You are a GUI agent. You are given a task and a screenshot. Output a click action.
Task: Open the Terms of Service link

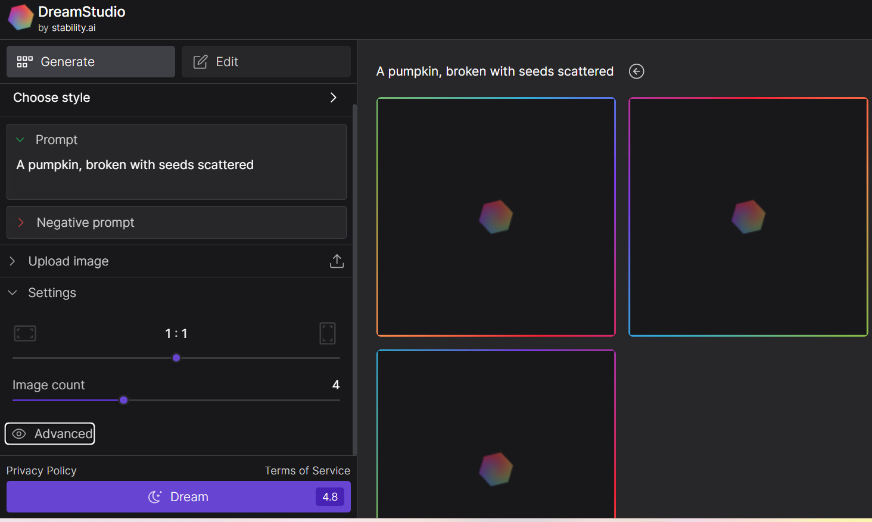[307, 471]
